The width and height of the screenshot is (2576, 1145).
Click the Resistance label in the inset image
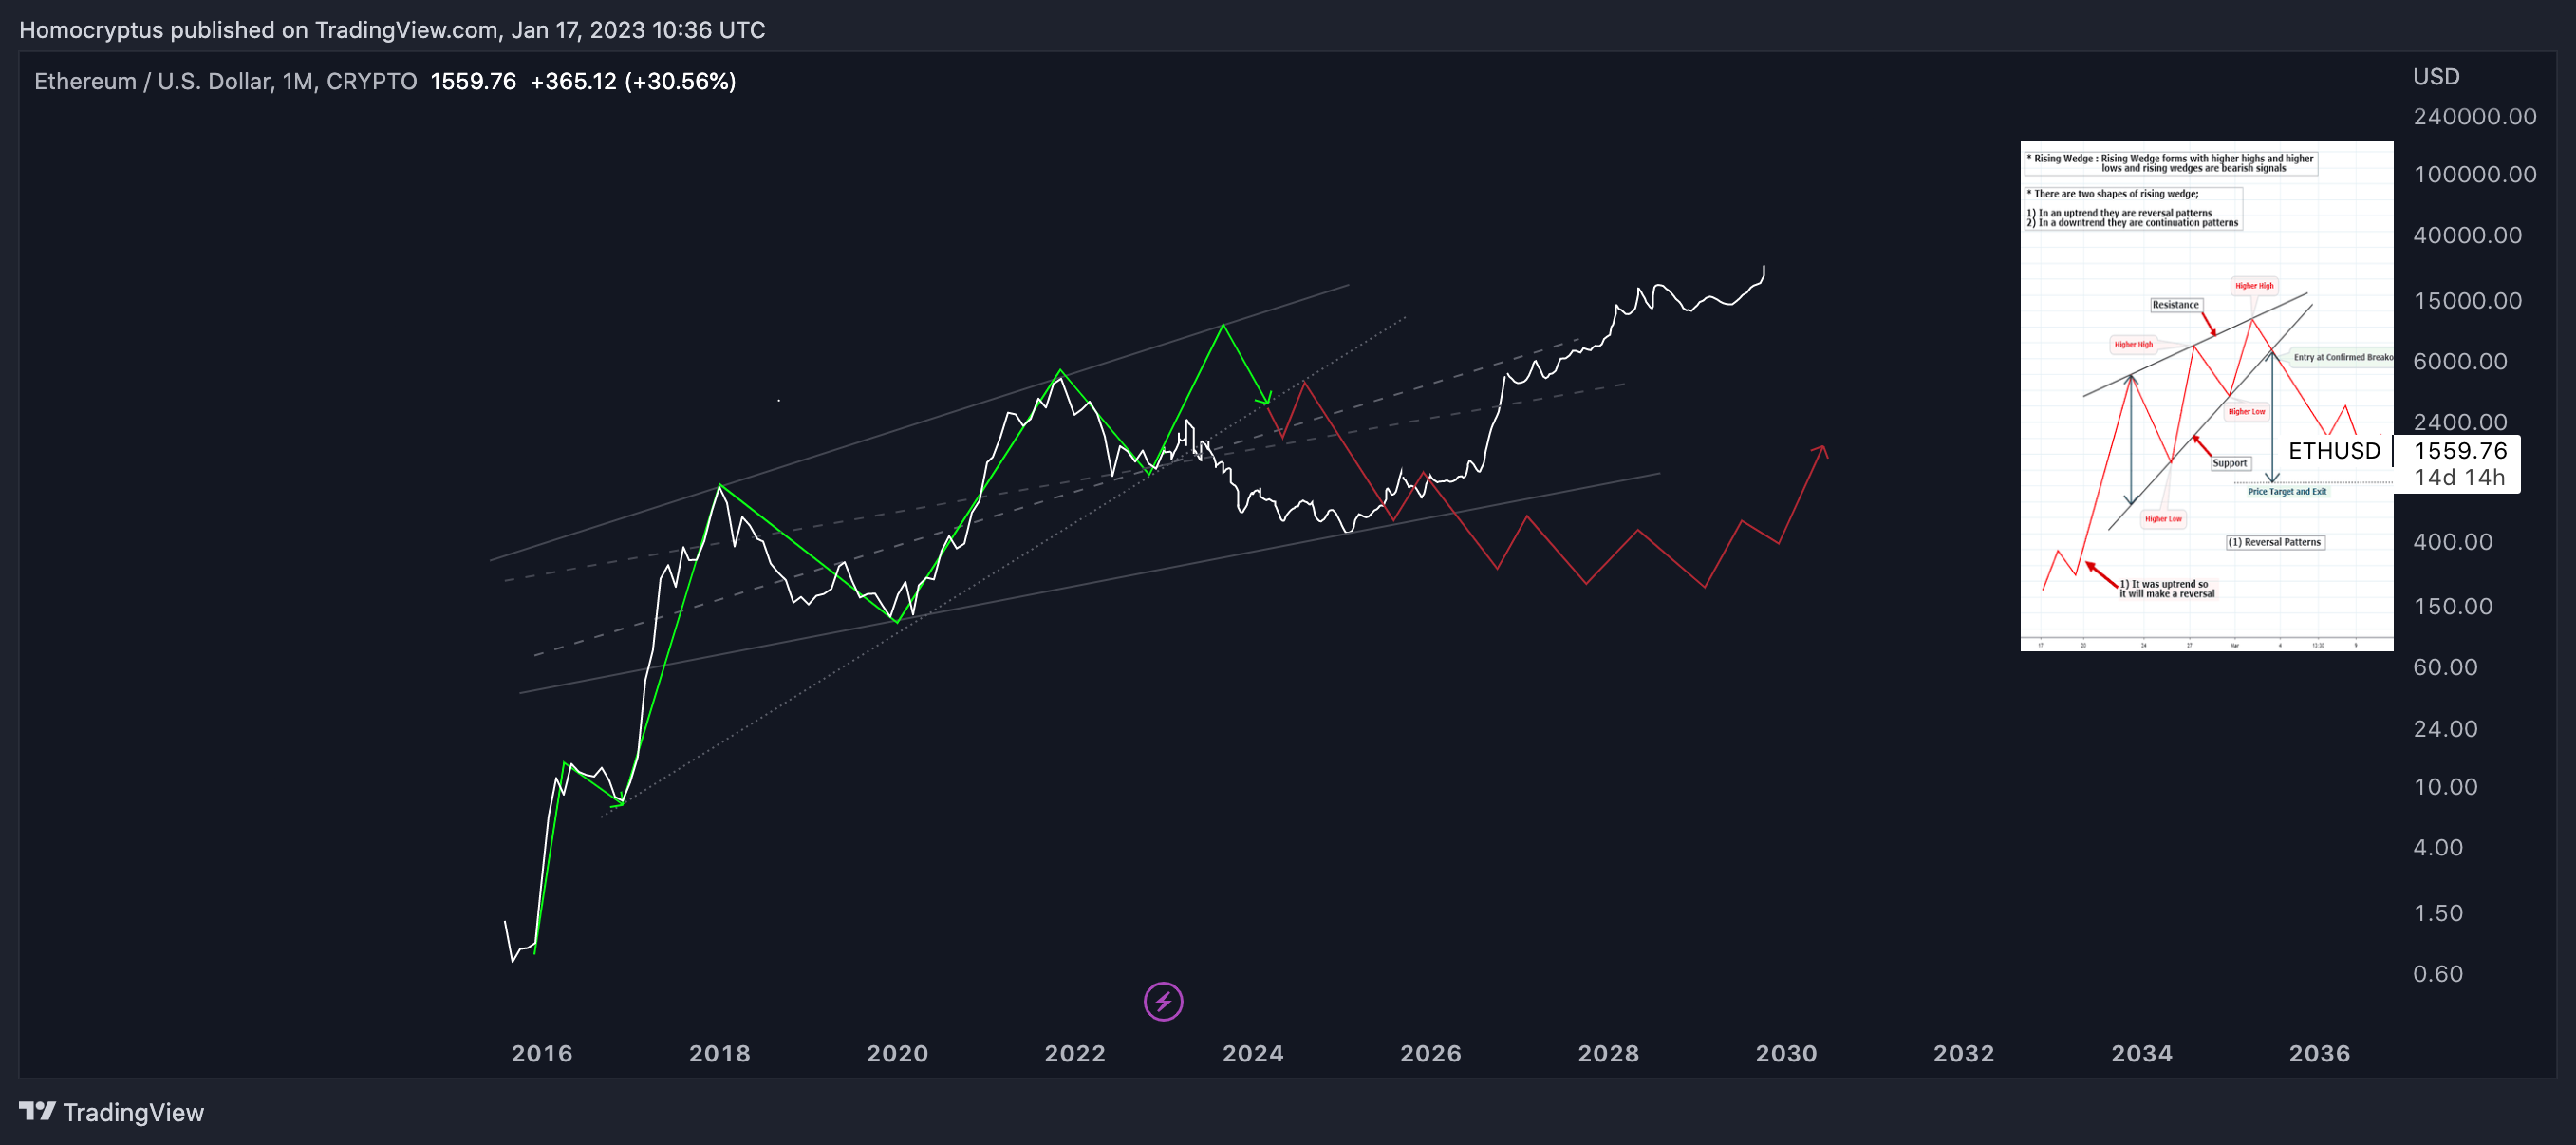[2176, 304]
